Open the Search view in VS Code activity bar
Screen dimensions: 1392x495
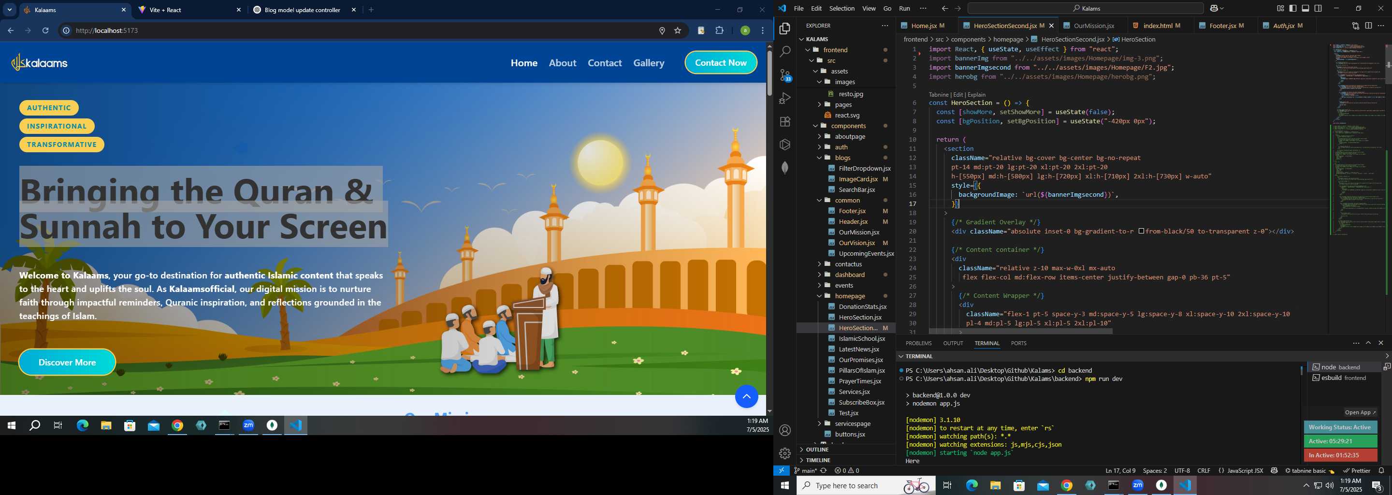click(x=785, y=52)
